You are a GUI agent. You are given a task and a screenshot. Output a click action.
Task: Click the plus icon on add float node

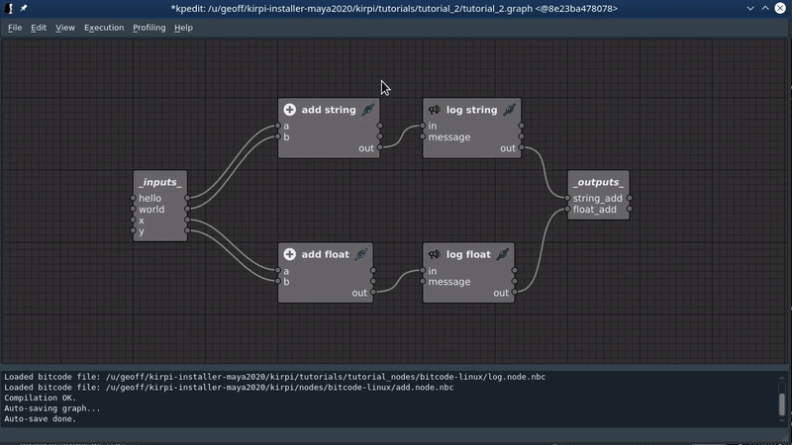pos(290,254)
